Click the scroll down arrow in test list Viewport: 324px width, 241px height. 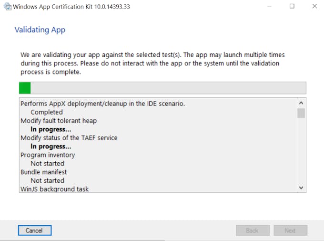301,188
